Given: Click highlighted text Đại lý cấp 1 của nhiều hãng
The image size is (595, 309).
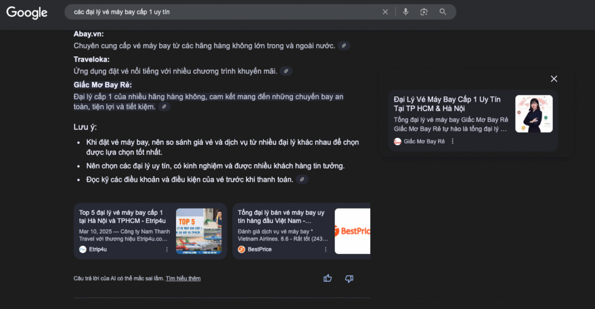Looking at the screenshot, I should pos(209,102).
